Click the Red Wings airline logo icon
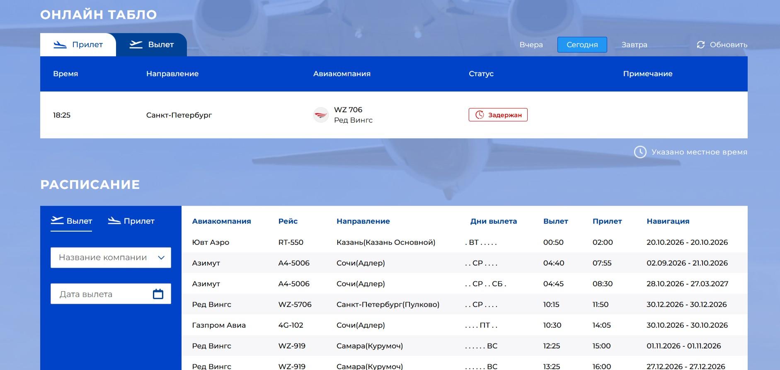This screenshot has height=370, width=780. (321, 115)
